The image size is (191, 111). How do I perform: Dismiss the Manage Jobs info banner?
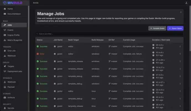181,12
